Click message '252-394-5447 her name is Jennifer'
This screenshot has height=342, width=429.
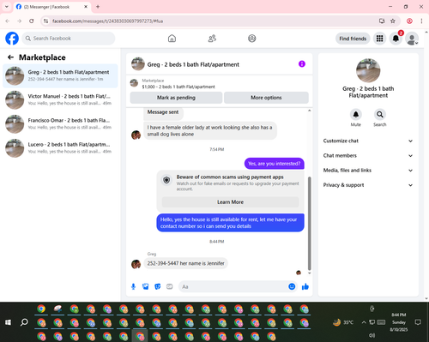point(185,263)
